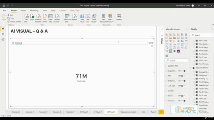This screenshot has width=214, height=120.
Task: Enable the Lock aspect toggle
Action: coord(183,86)
